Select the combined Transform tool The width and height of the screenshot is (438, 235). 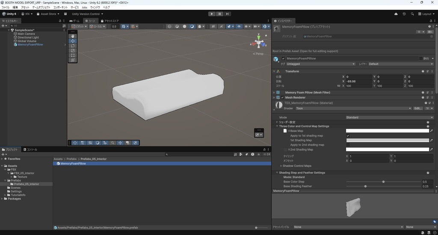click(x=73, y=60)
